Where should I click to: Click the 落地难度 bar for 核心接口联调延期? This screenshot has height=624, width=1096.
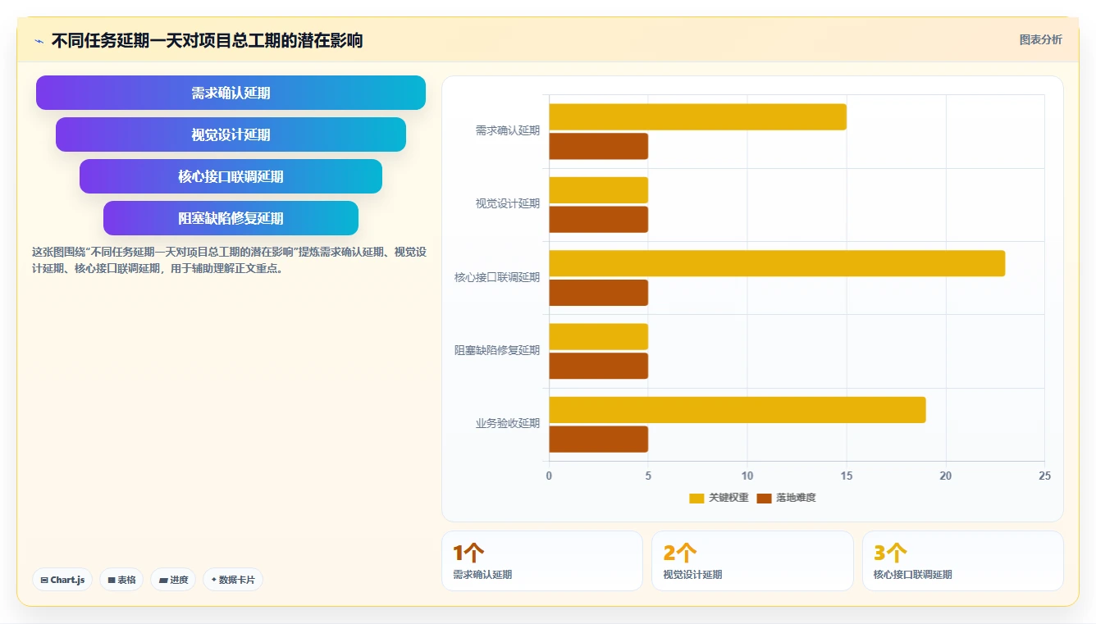[598, 293]
